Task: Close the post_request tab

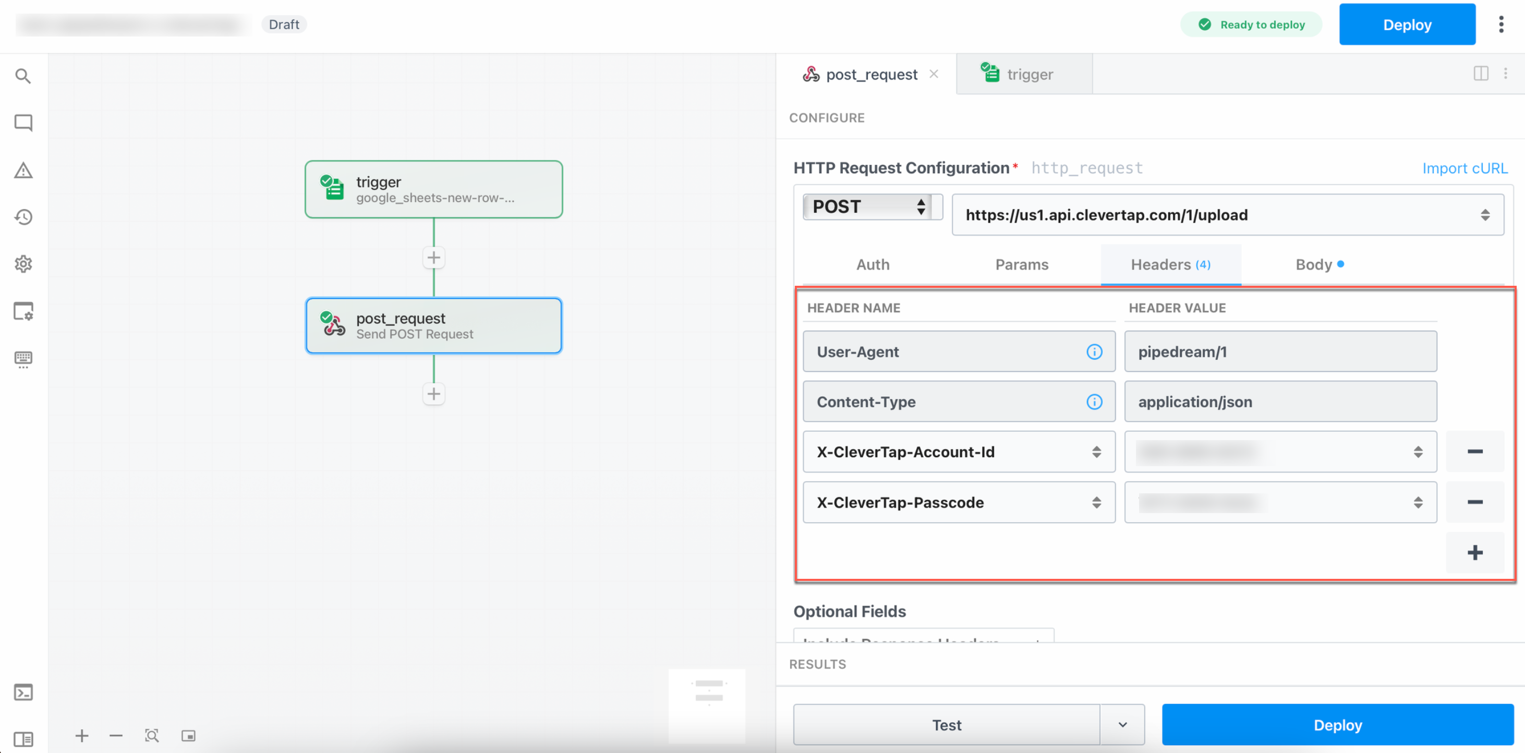Action: coord(934,74)
